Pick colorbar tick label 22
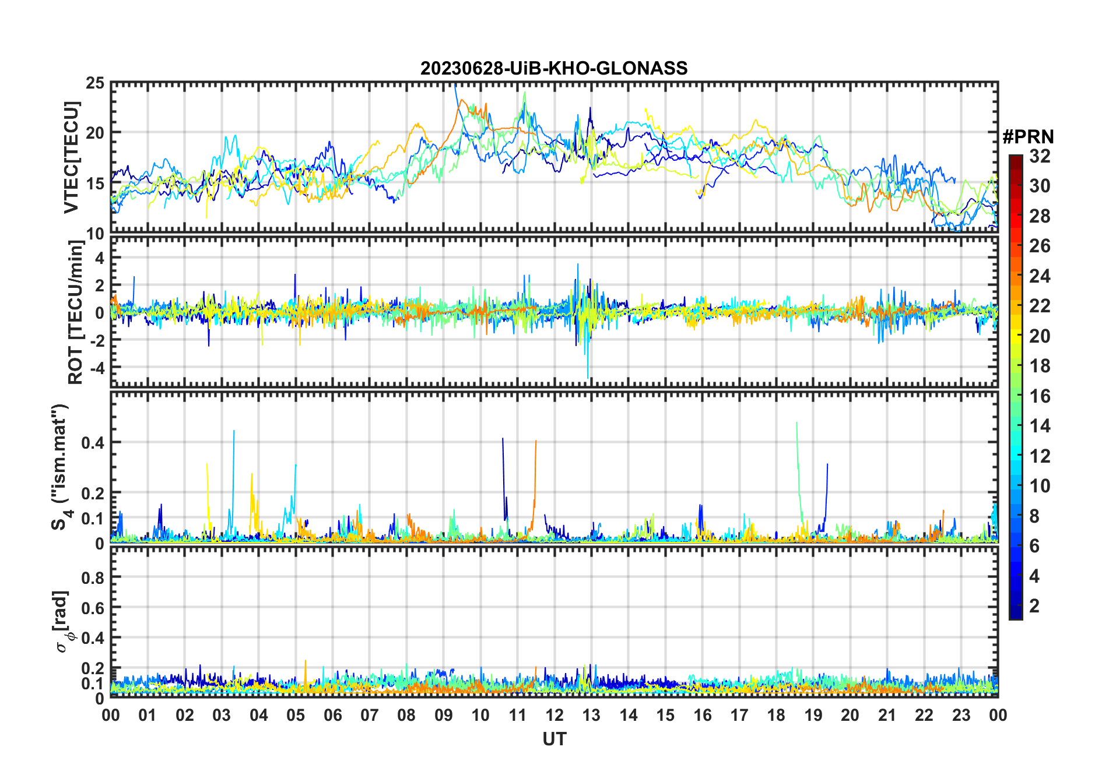 [1040, 306]
